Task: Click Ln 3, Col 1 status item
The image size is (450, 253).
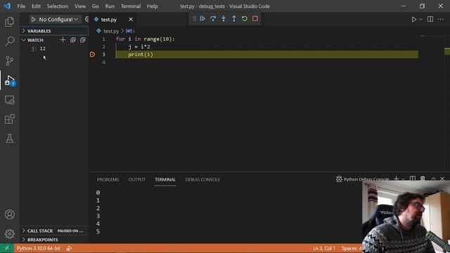Action: point(324,248)
